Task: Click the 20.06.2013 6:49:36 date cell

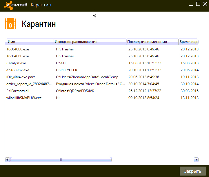Action: (x=144, y=77)
